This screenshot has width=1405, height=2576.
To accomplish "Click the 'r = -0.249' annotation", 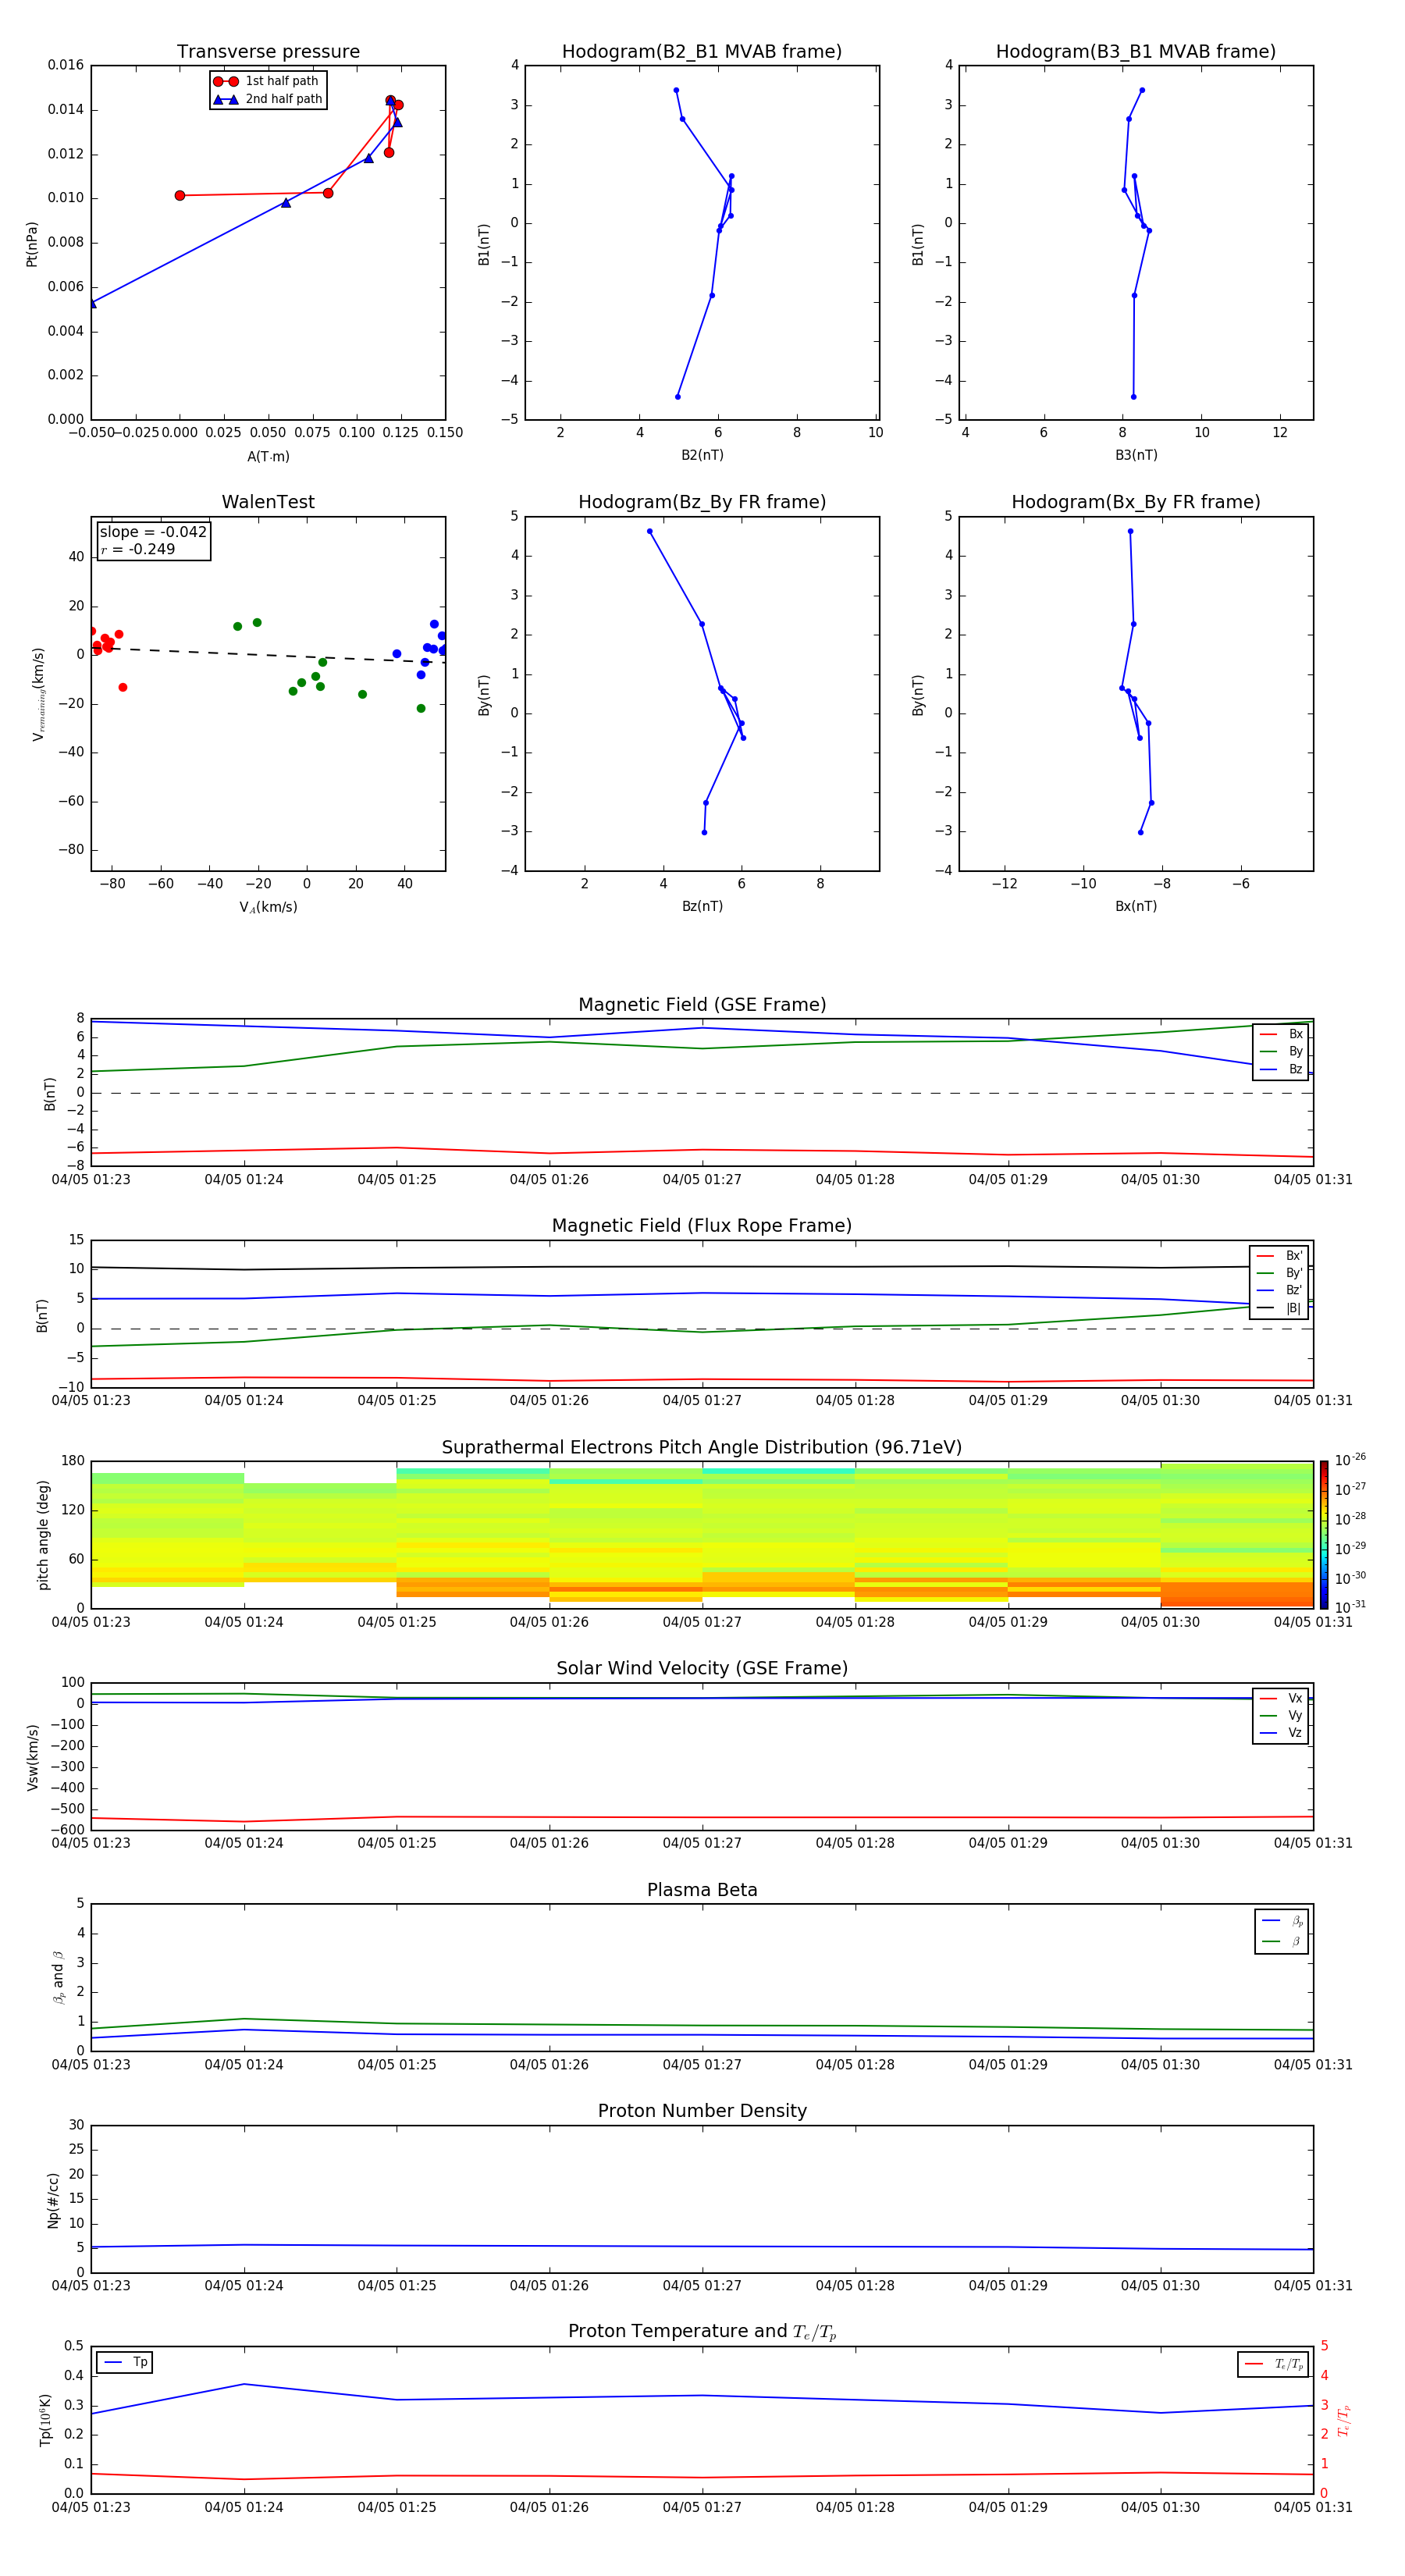I will (x=138, y=549).
